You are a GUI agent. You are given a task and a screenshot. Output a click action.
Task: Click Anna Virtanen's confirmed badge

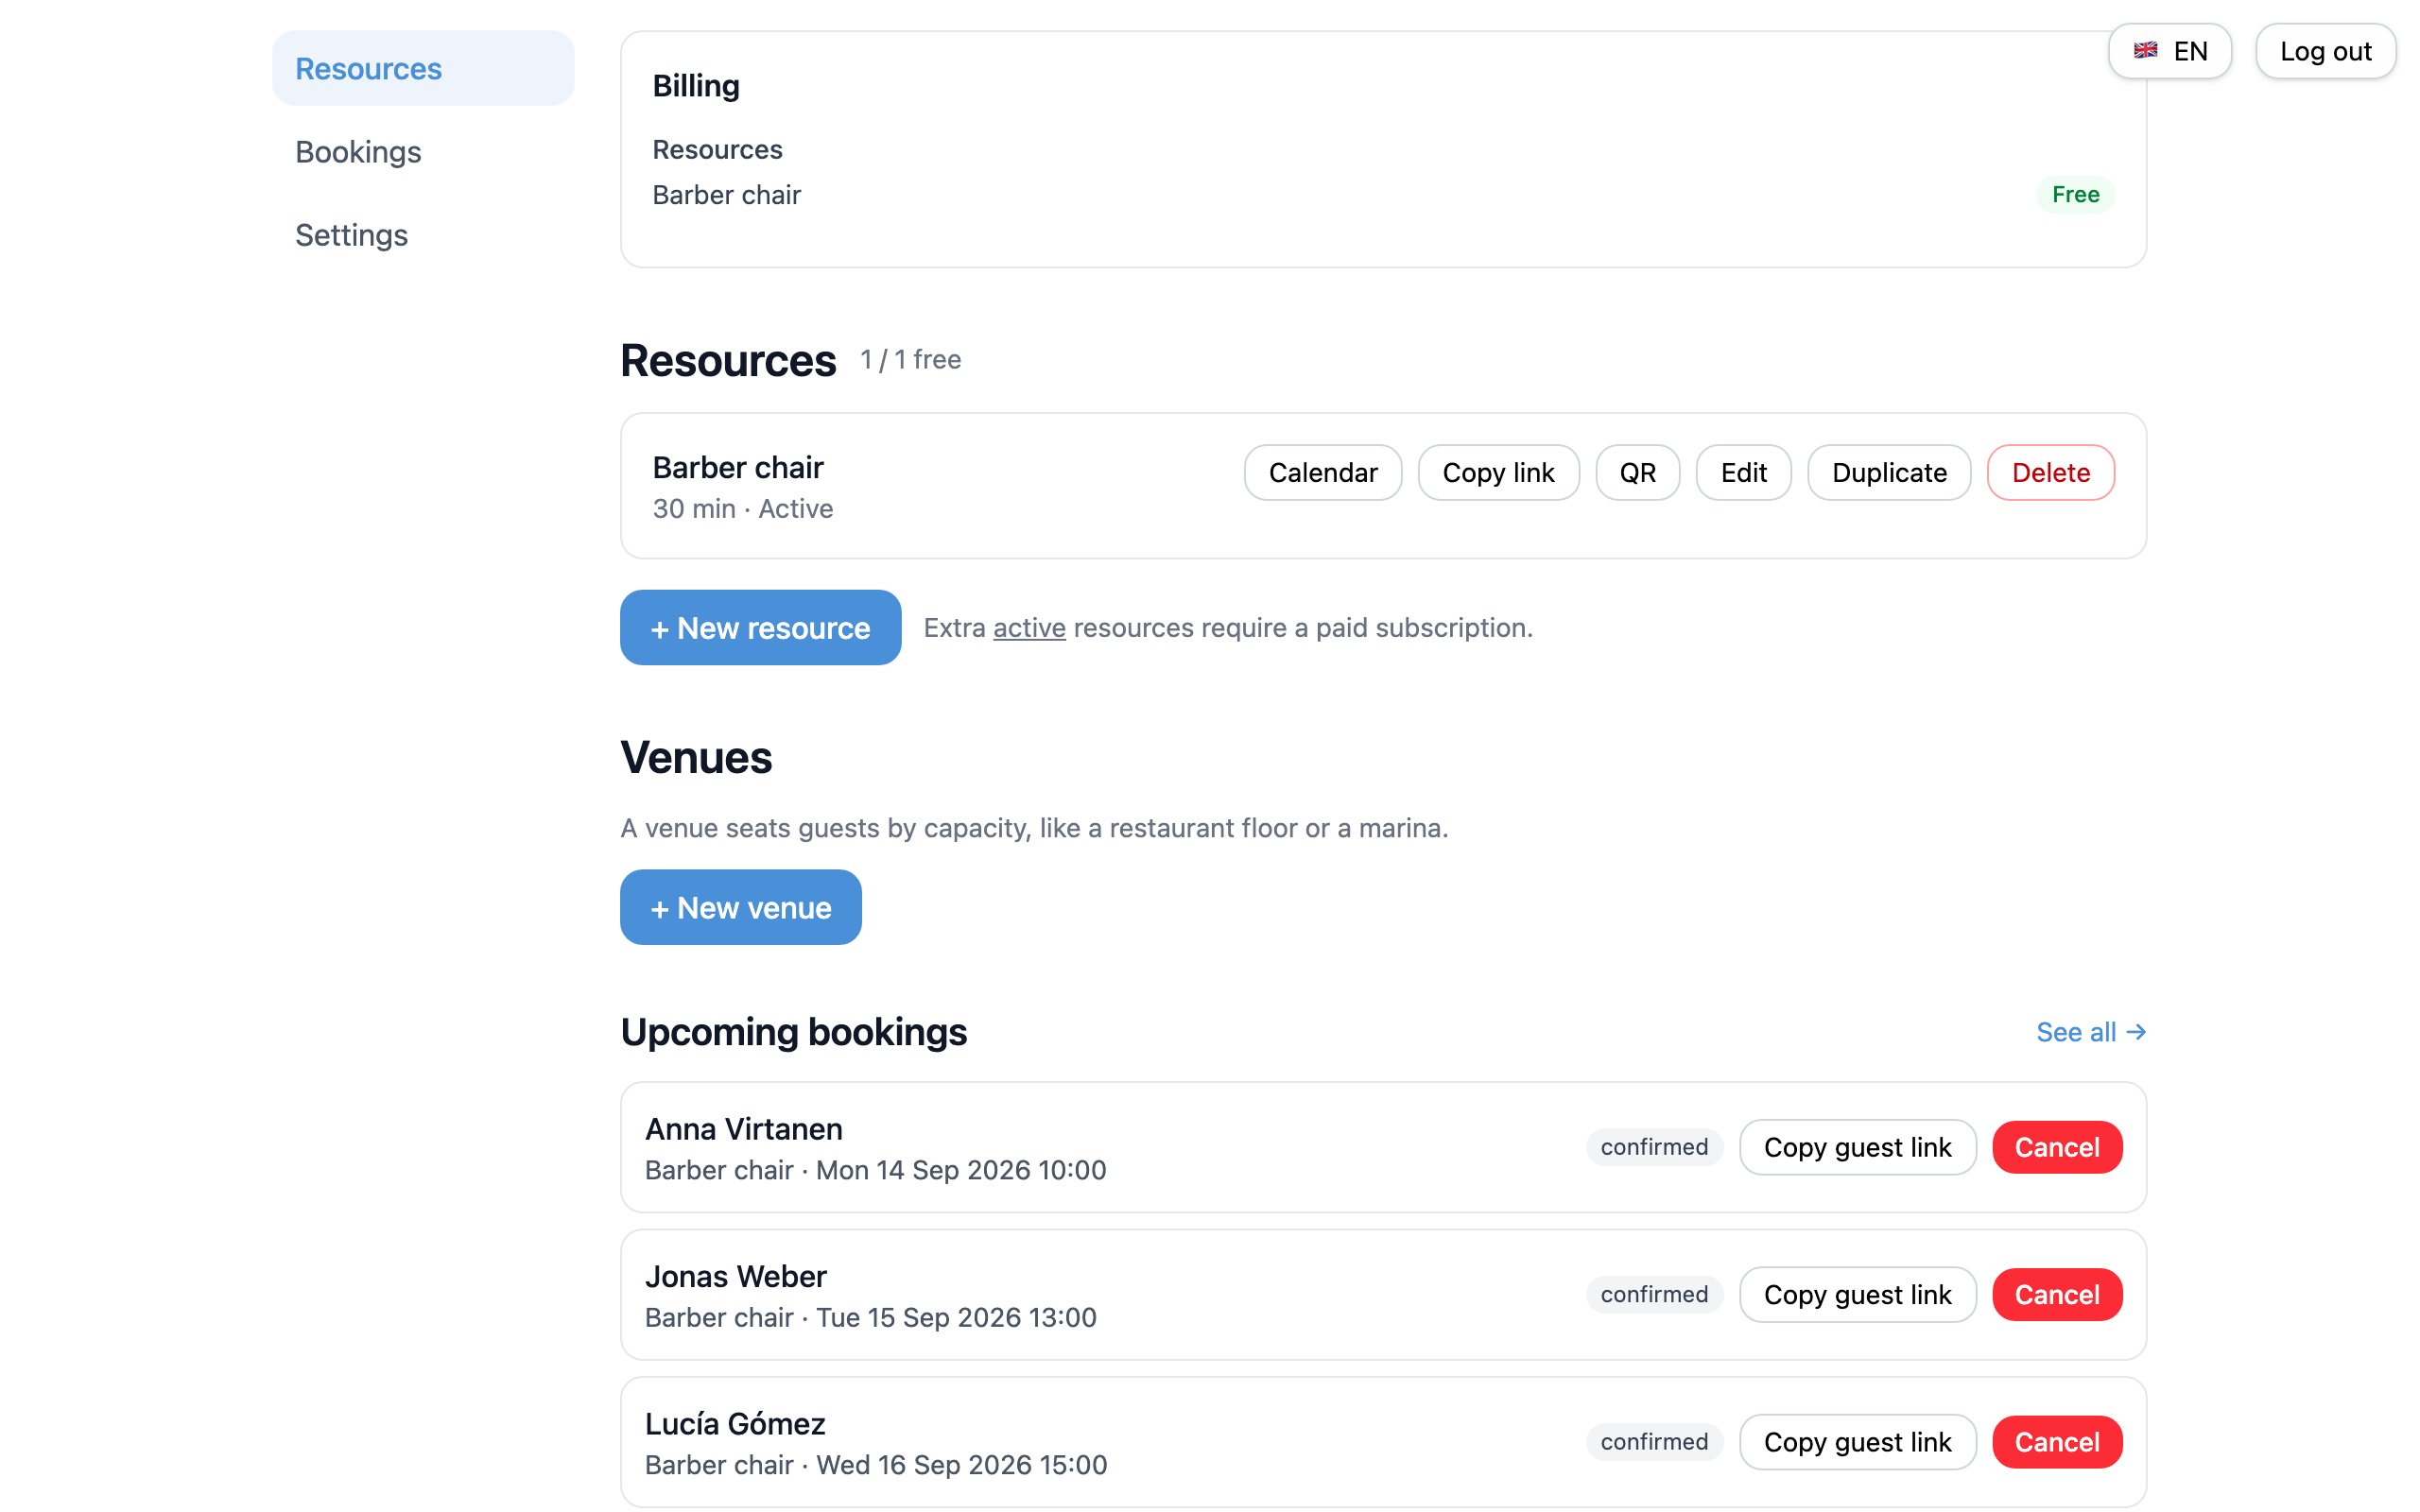tap(1654, 1147)
